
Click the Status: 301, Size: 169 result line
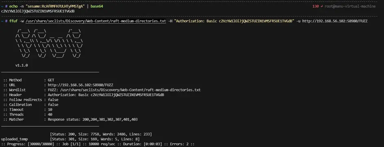95,139
